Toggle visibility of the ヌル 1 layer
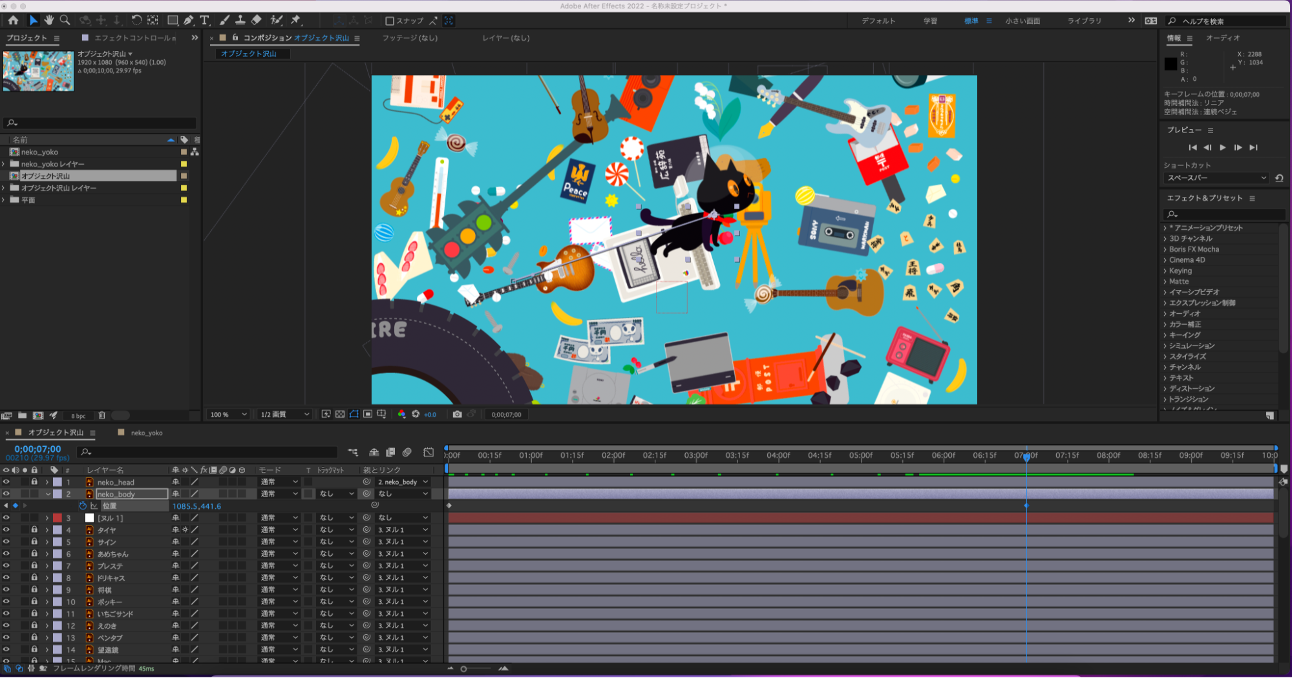 pos(6,518)
